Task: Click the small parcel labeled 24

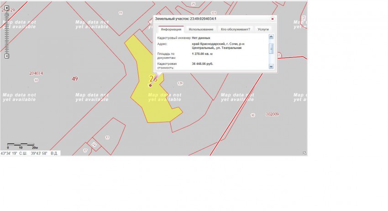Action: 94,144
